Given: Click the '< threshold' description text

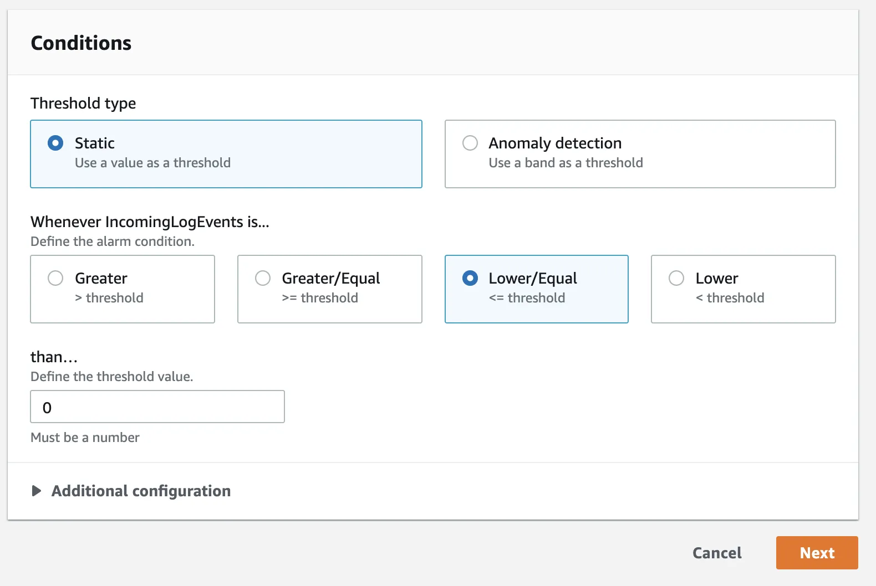Looking at the screenshot, I should click(730, 298).
